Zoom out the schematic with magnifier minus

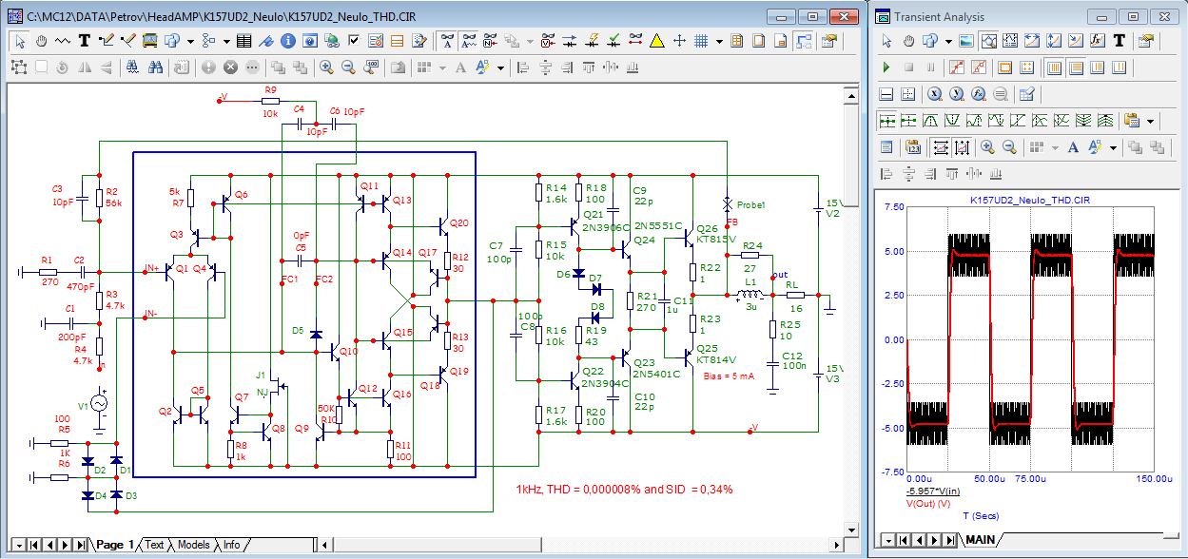[x=349, y=67]
